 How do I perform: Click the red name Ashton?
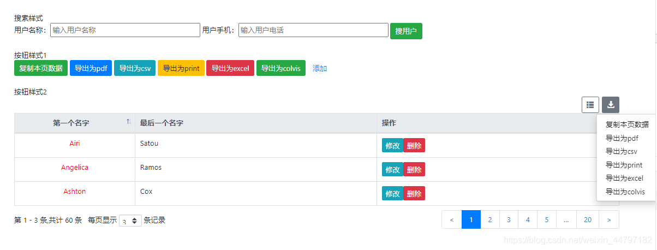[x=75, y=191]
